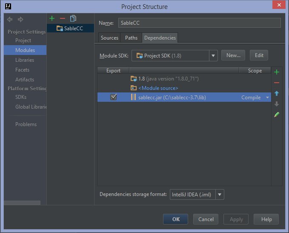
Task: Click the Apply button
Action: 236,219
